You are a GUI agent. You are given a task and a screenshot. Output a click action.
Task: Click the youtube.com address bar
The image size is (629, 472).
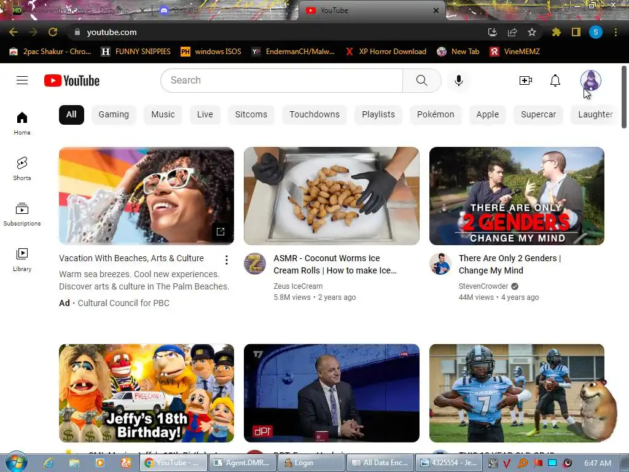click(277, 32)
